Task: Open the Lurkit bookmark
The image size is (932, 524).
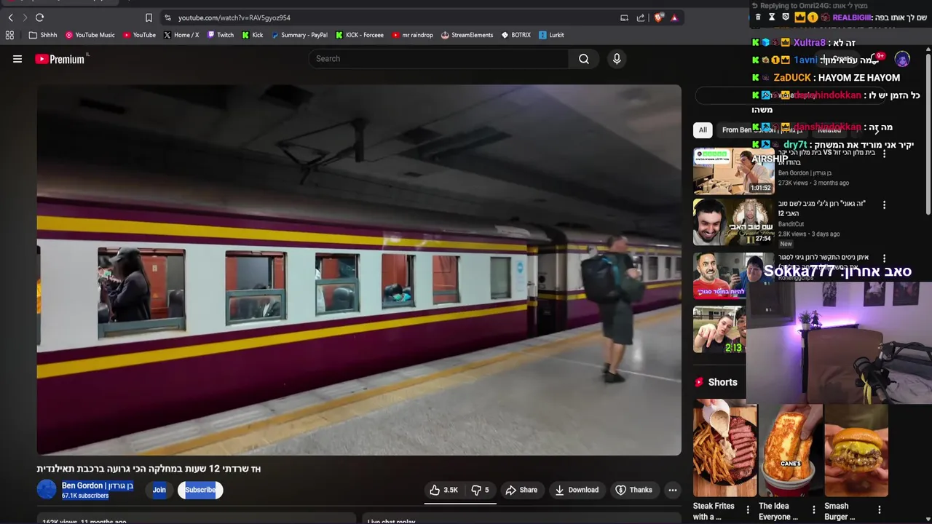Action: click(551, 35)
